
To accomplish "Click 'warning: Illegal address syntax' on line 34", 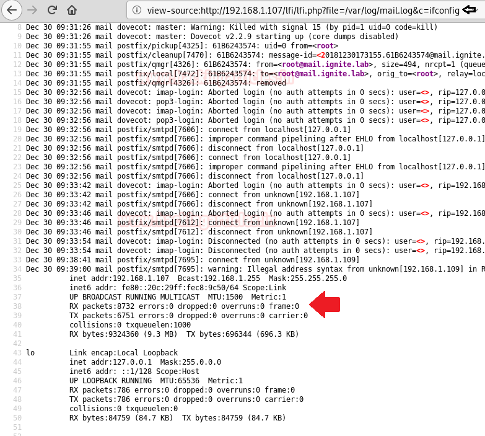I will click(275, 269).
